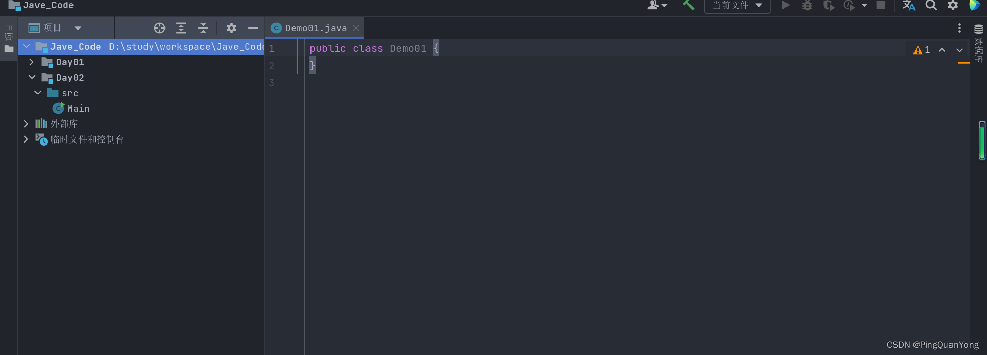Close the Demo01.java editor tab
The height and width of the screenshot is (355, 987).
click(356, 28)
